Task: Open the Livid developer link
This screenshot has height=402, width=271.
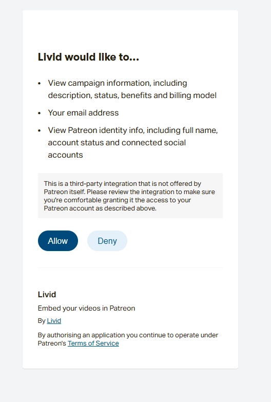Action: [54, 321]
